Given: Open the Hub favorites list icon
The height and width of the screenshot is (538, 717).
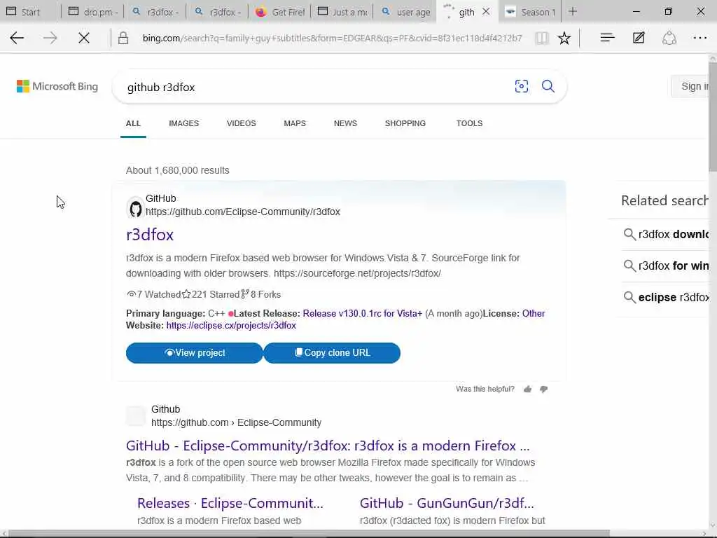Looking at the screenshot, I should point(607,38).
